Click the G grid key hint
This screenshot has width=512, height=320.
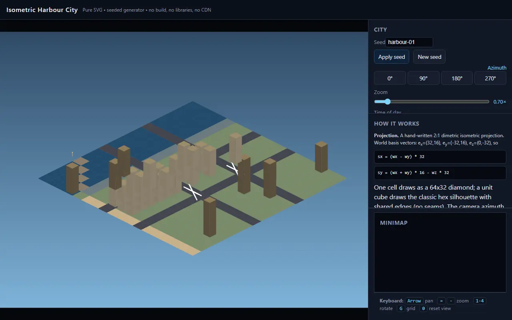click(401, 308)
